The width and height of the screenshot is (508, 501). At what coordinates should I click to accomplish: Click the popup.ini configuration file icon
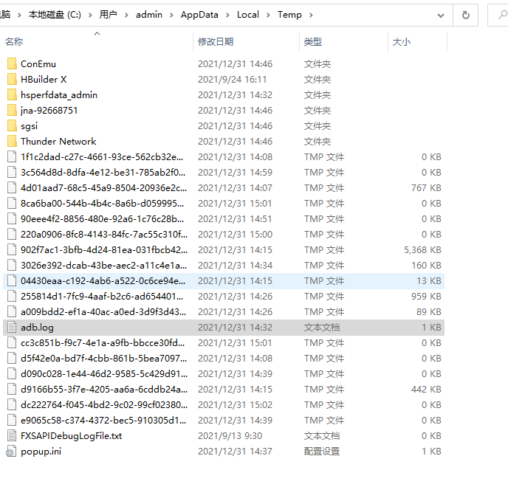(x=11, y=452)
